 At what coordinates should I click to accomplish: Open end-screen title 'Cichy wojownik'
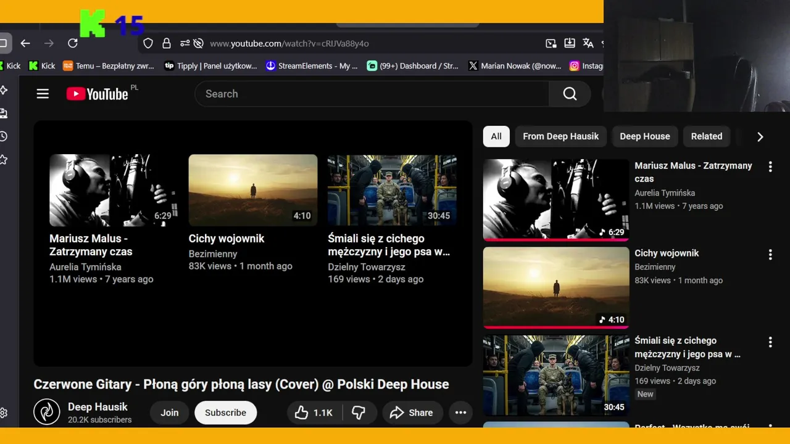[227, 239]
